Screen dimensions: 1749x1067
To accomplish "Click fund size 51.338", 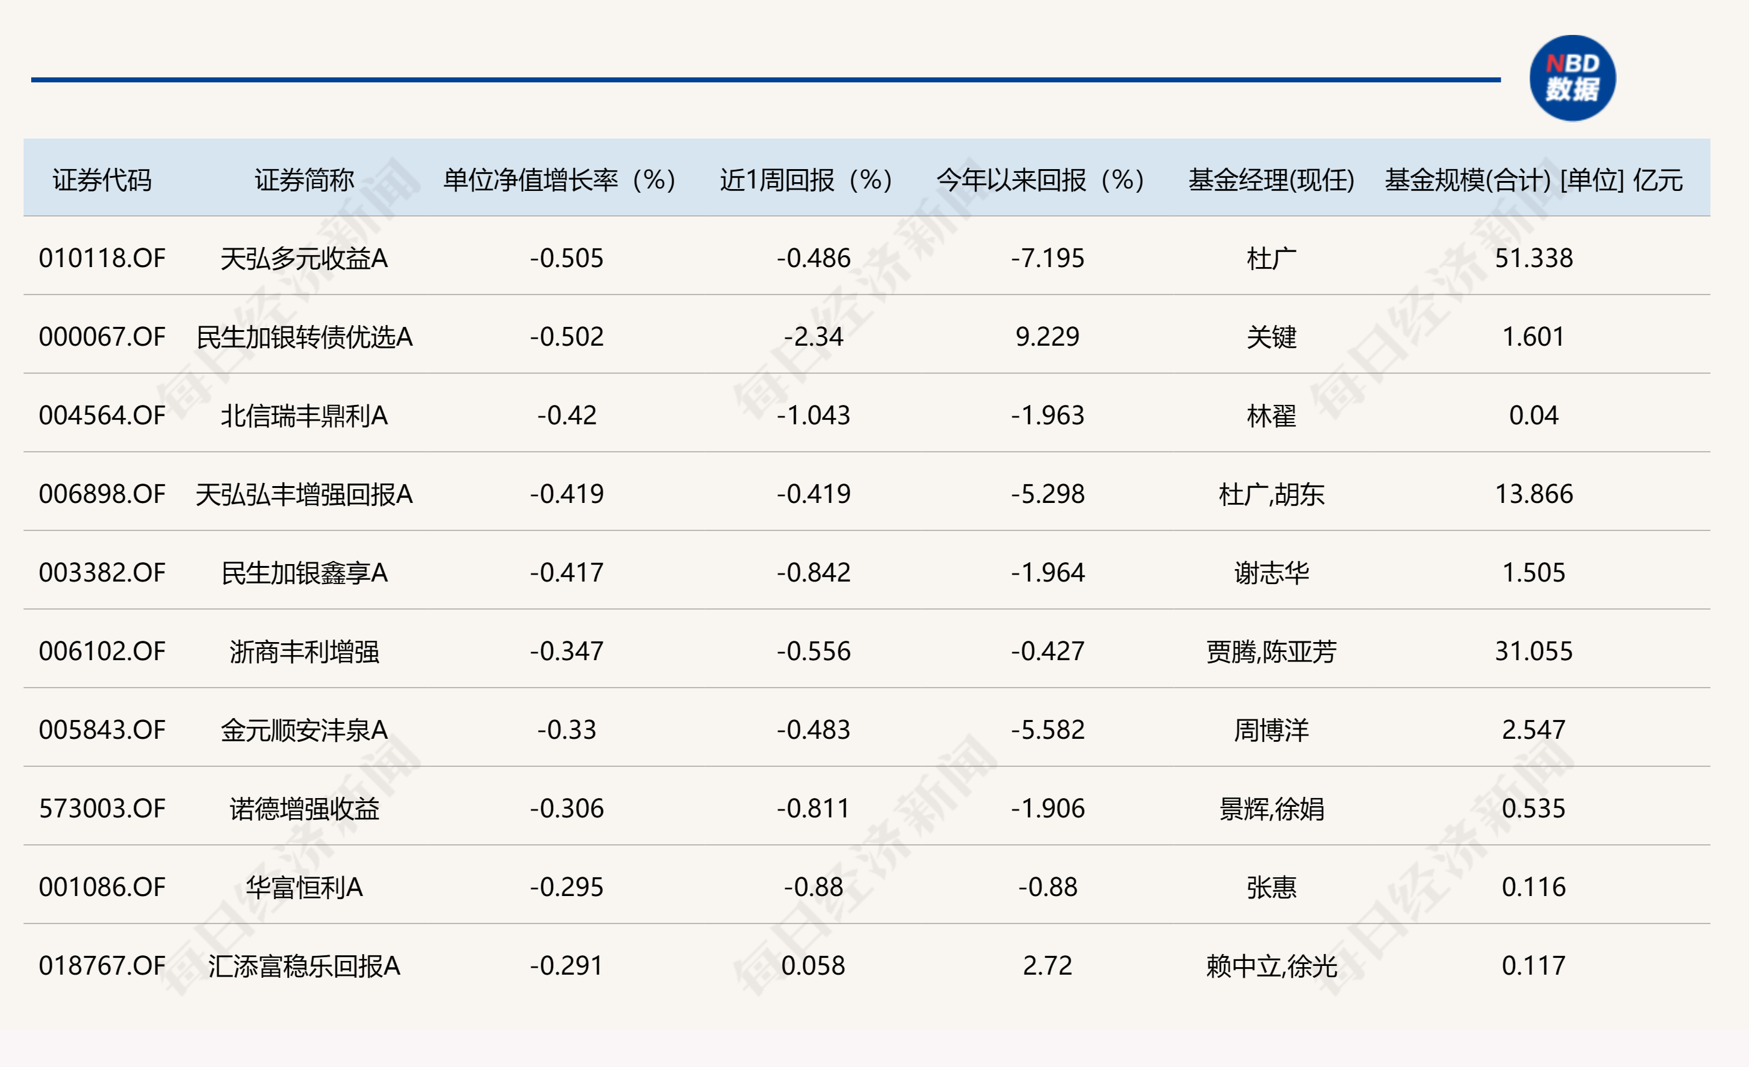I will coord(1534,258).
